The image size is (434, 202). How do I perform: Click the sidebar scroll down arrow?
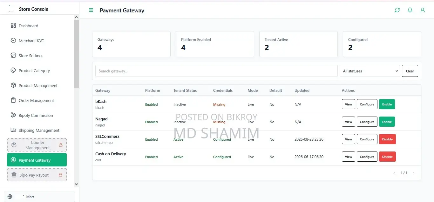pos(76,184)
